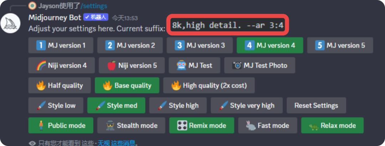385x146 pixels.
Task: Select MJ version 3 button
Action: pyautogui.click(x=200, y=45)
